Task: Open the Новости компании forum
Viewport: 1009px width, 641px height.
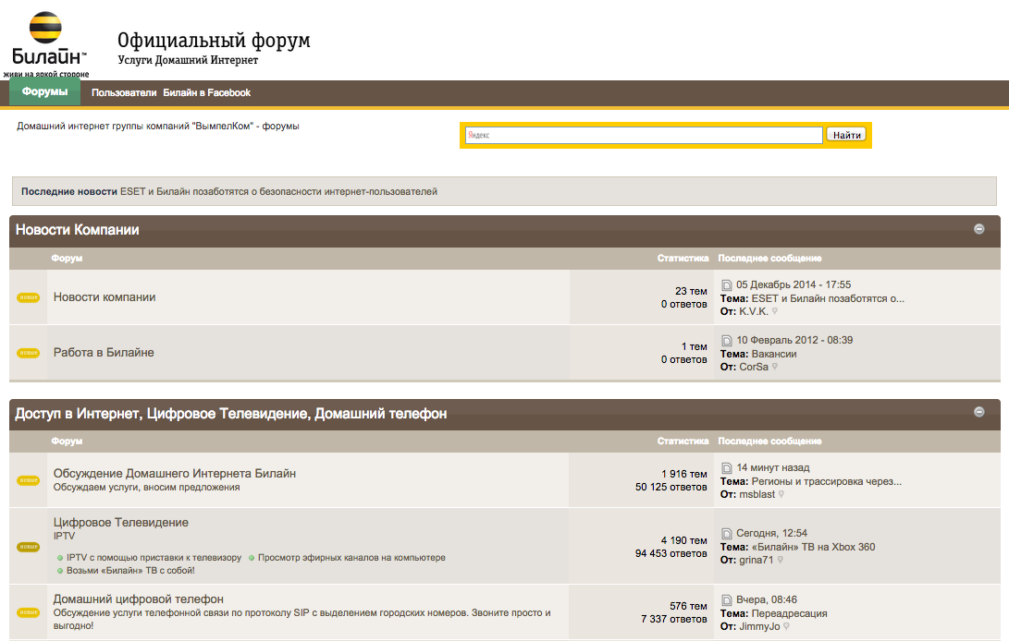Action: point(105,297)
